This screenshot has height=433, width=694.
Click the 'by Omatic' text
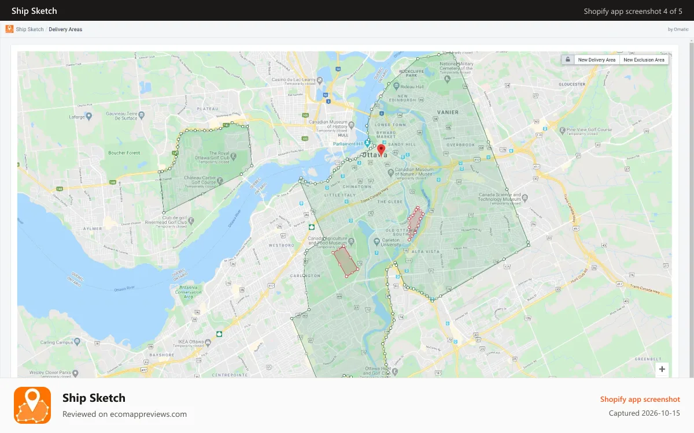point(678,29)
